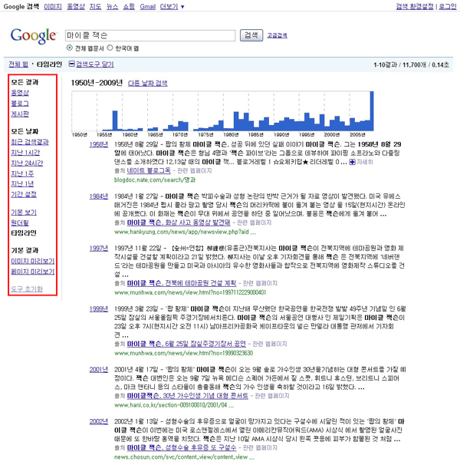Open the 2001년 year link
The image size is (460, 465).
[99, 370]
